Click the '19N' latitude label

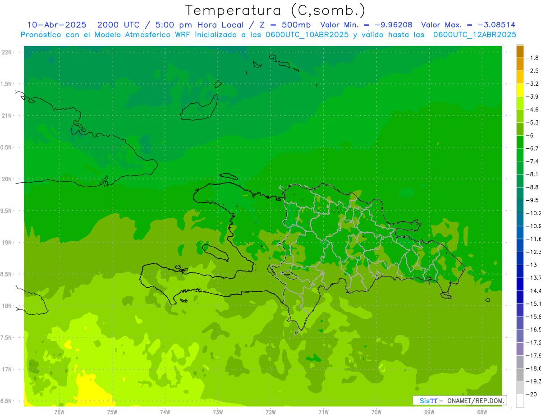[x=7, y=242]
